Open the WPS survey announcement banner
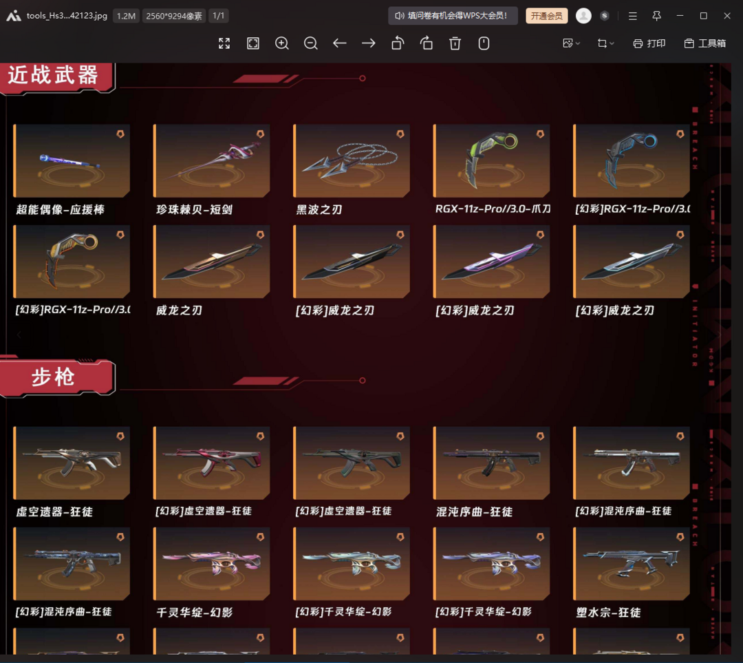The height and width of the screenshot is (663, 743). point(453,16)
